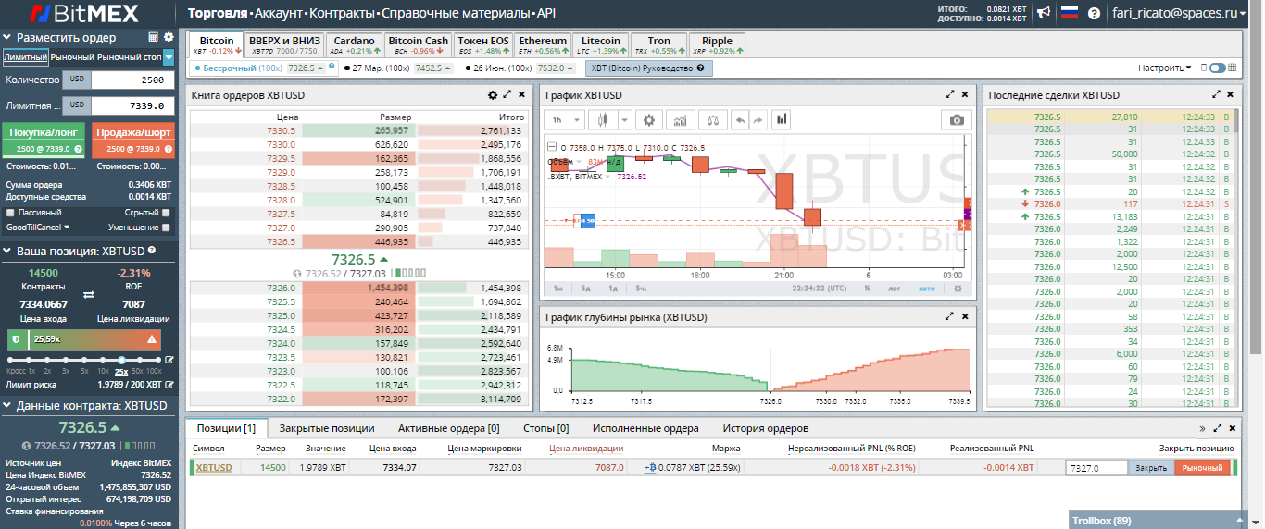Expand the Order Book XBTUSD panel fullscreen
The height and width of the screenshot is (529, 1265).
507,95
